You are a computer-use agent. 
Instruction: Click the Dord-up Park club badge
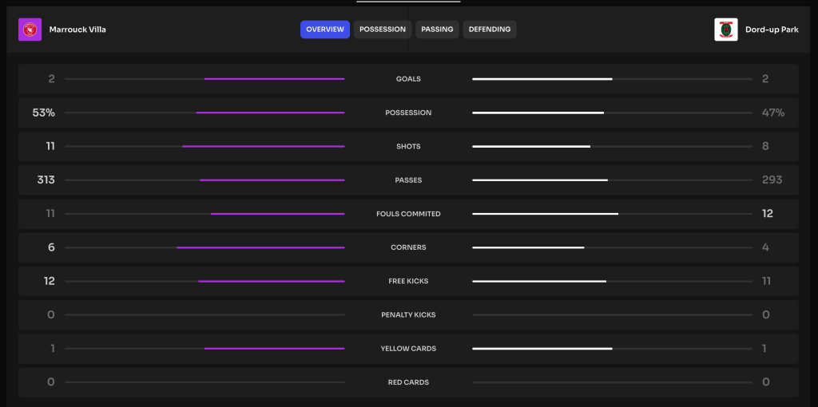(x=725, y=30)
